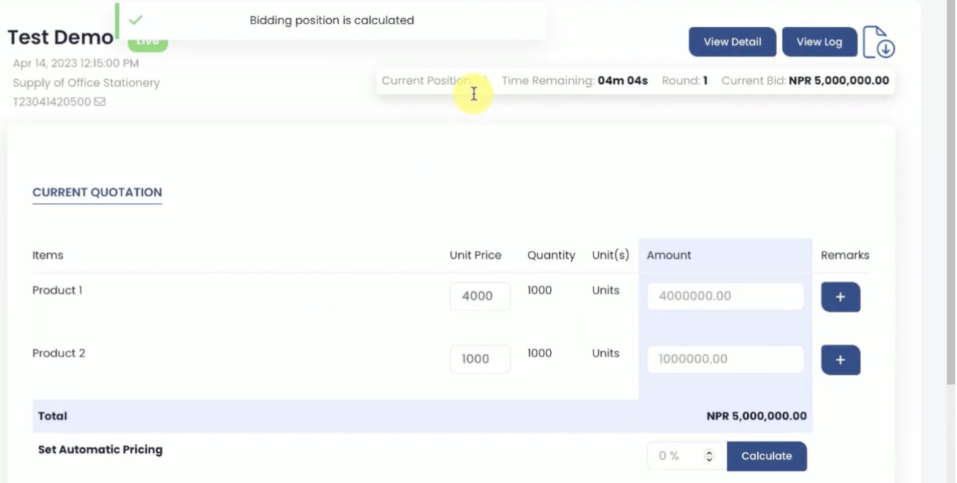957x483 pixels.
Task: Select Product 1 unit price field showing 4000
Action: click(x=480, y=296)
